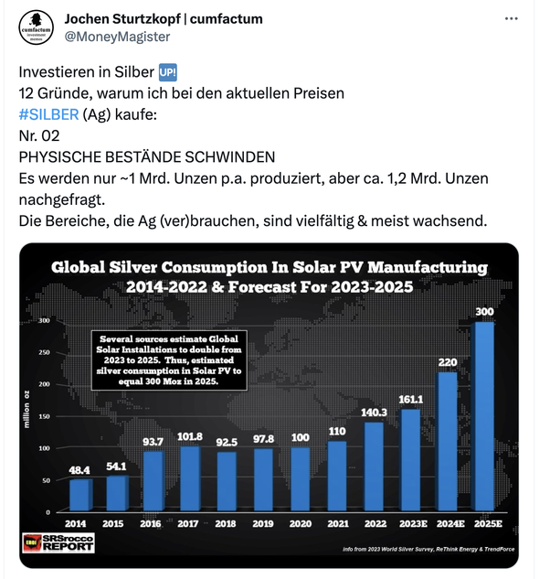Screen dimensions: 539x579
Task: Click the annotation box about Solar Installations
Action: pyautogui.click(x=169, y=360)
